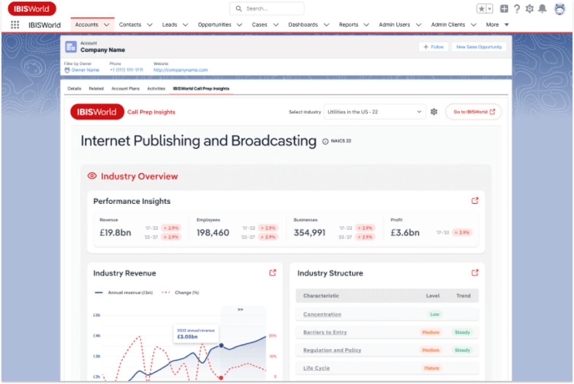Open Industry Revenue external link icon
574x384 pixels.
(x=273, y=273)
